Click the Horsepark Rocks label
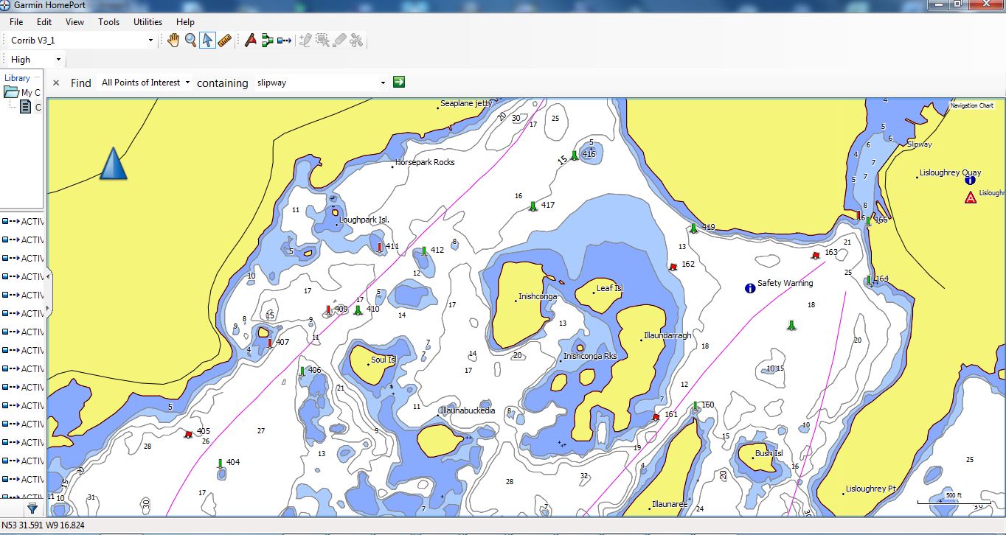This screenshot has height=535, width=1006. (x=425, y=162)
